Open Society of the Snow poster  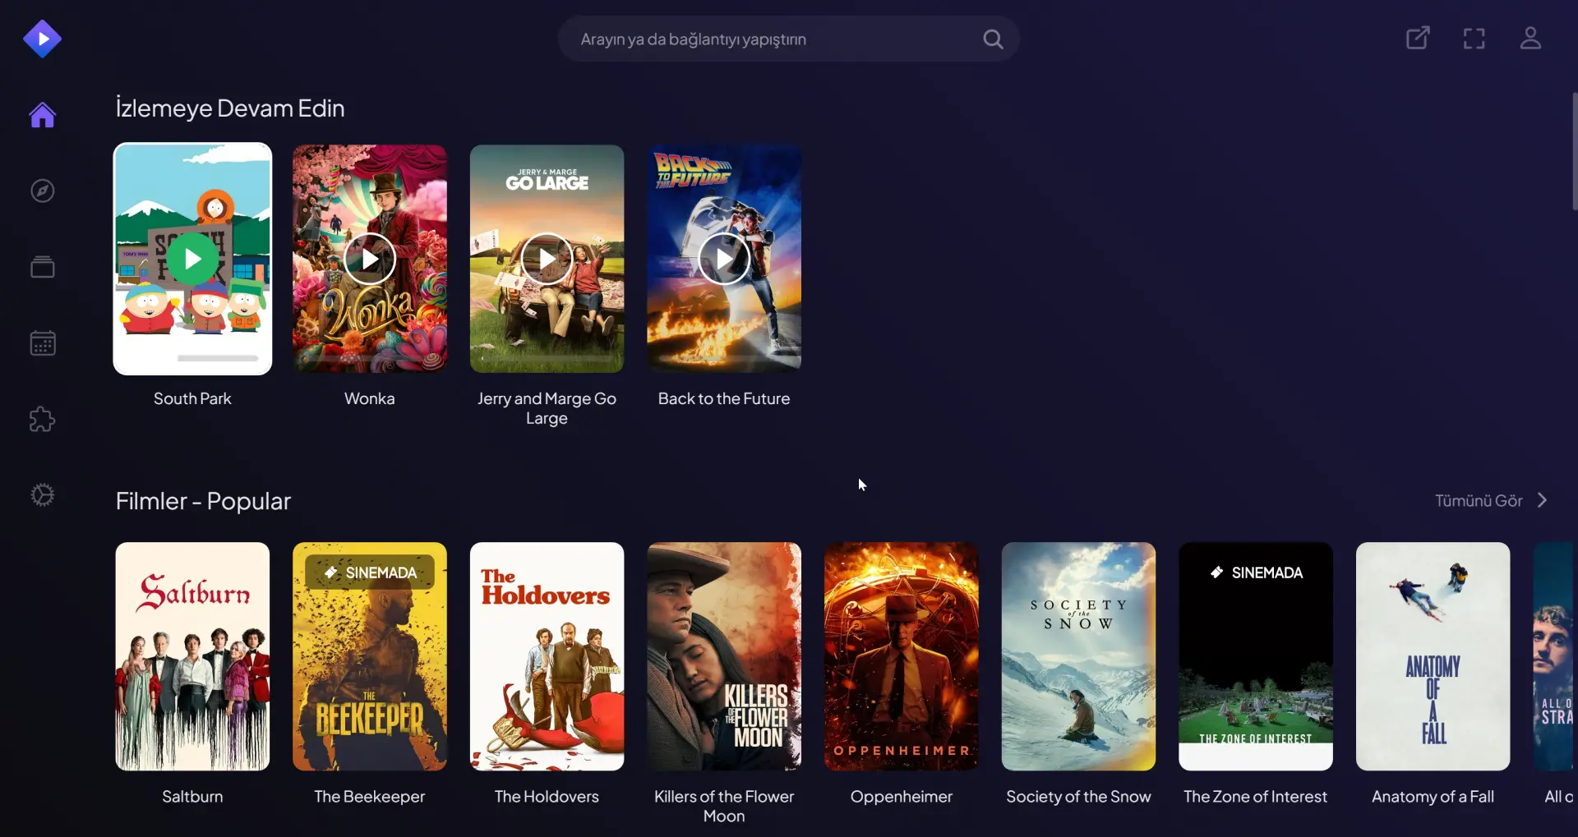coord(1078,656)
